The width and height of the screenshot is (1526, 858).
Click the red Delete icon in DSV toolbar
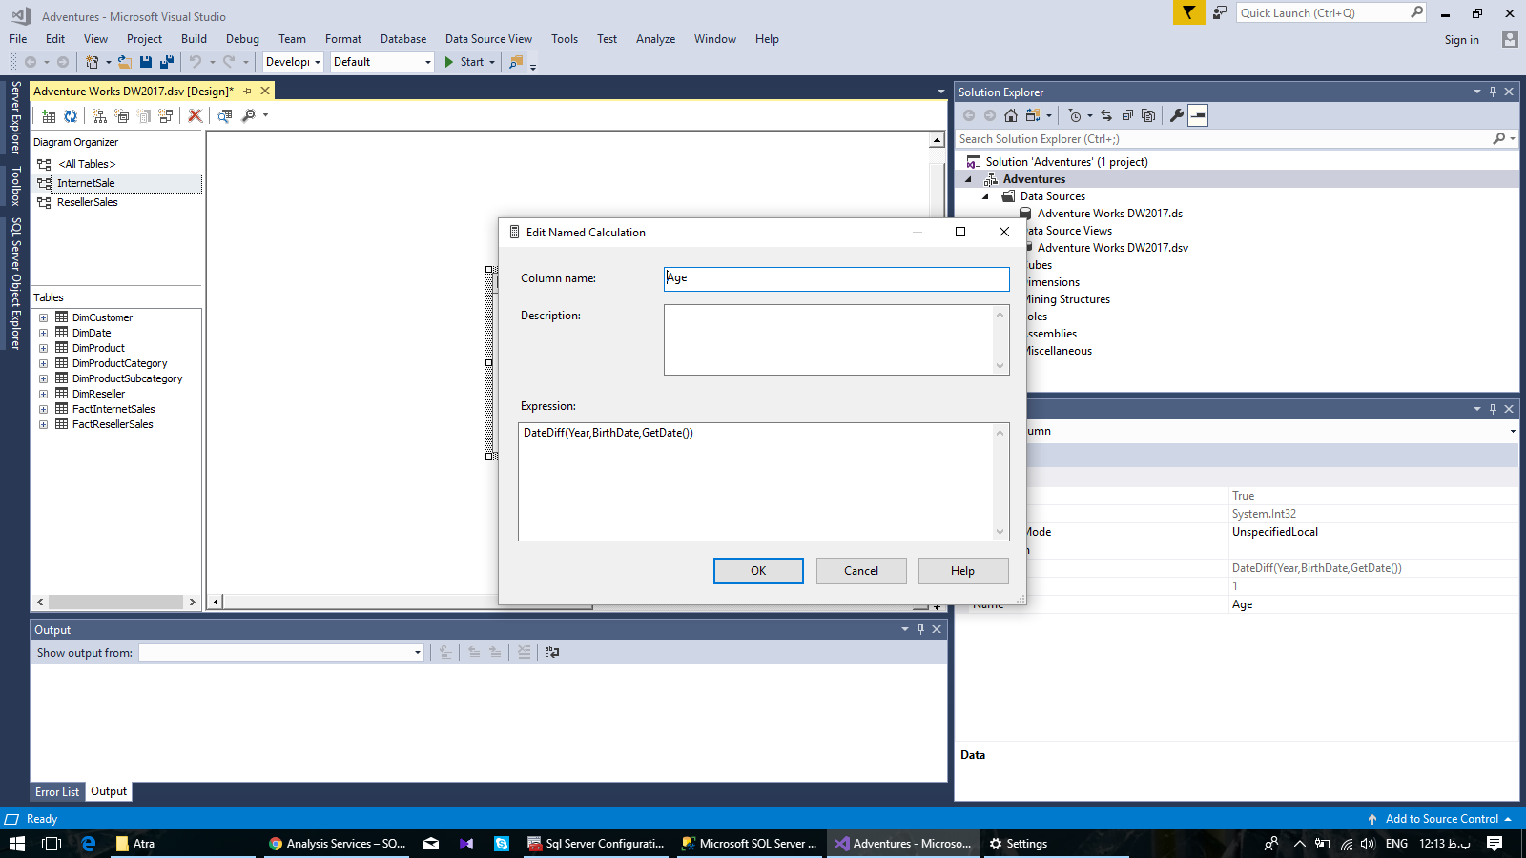tap(196, 116)
